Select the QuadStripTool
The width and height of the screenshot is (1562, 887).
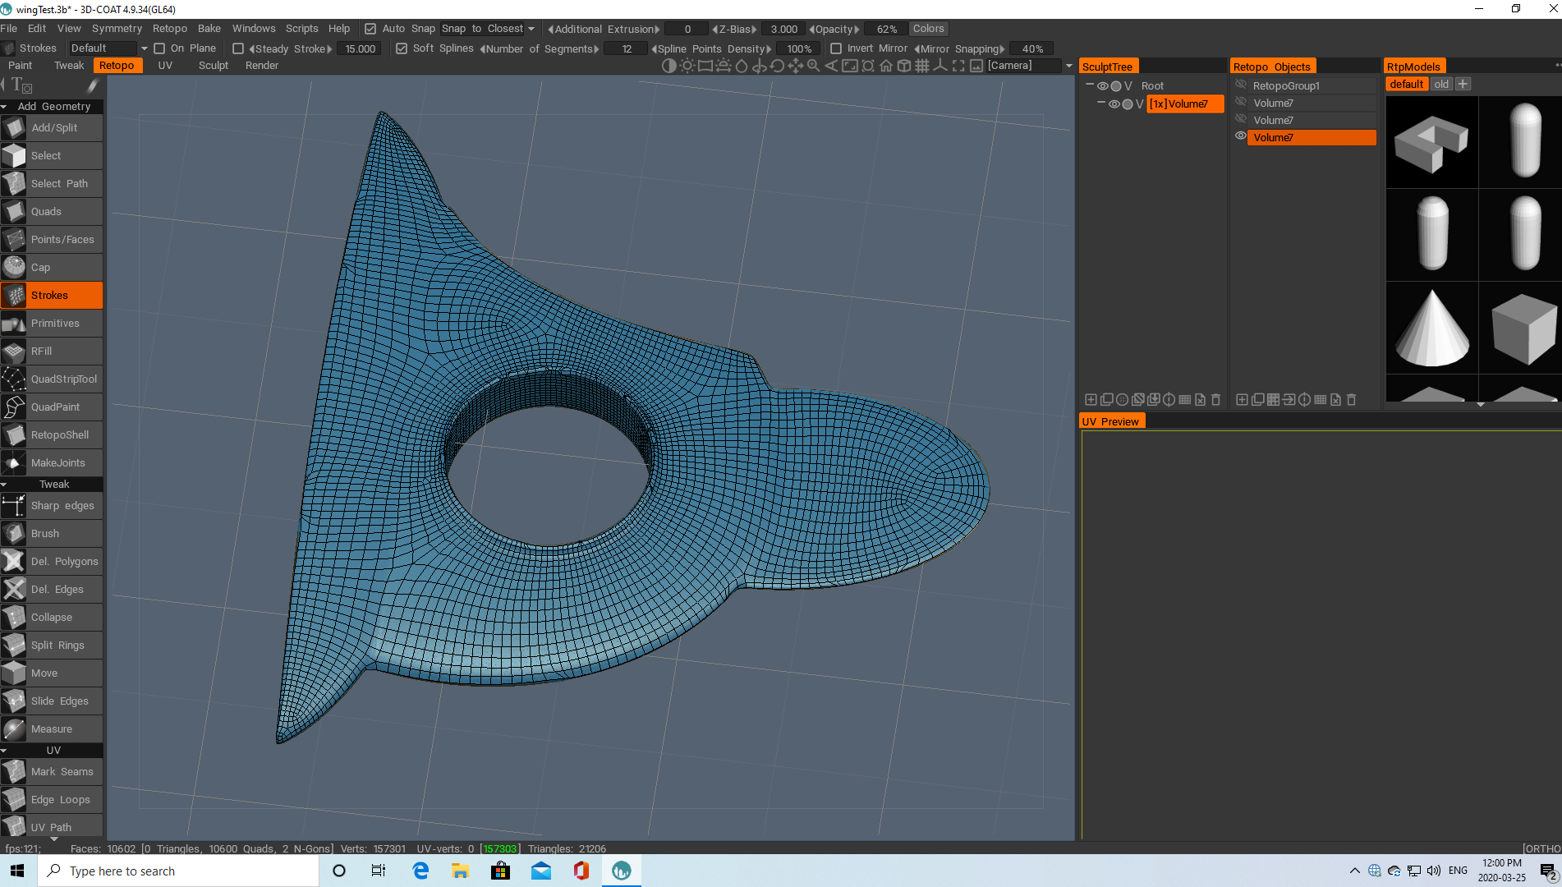pyautogui.click(x=51, y=379)
